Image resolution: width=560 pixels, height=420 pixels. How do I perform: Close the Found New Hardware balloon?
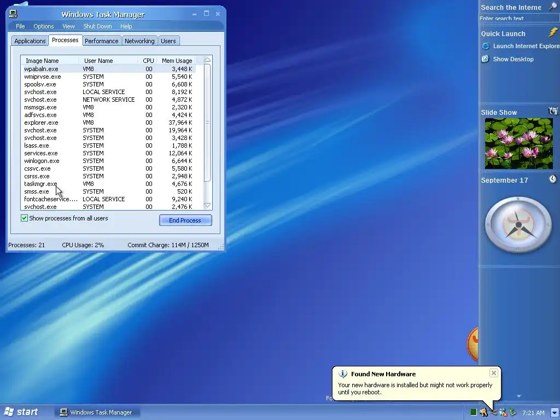click(494, 373)
